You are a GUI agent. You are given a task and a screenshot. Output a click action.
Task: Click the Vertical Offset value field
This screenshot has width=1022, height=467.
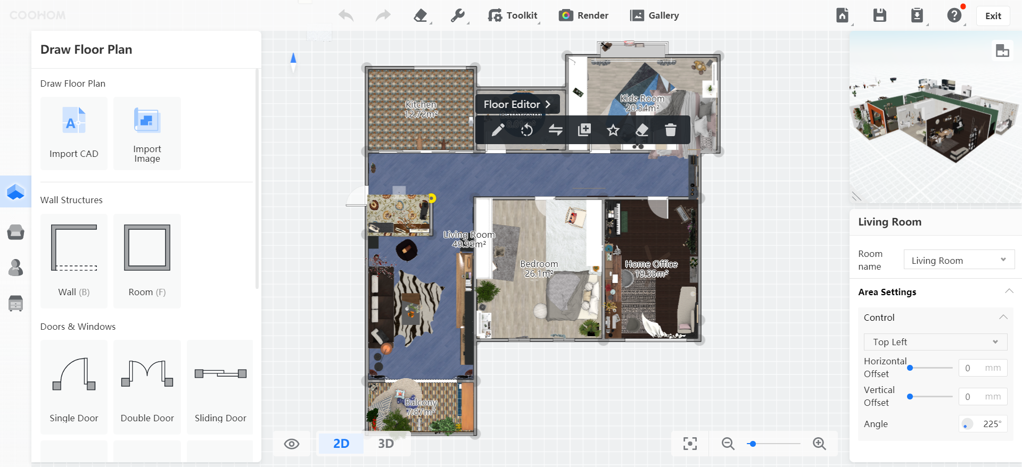pyautogui.click(x=983, y=396)
